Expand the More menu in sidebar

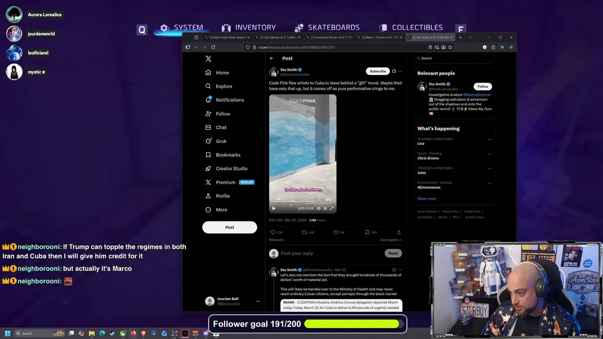(x=216, y=210)
